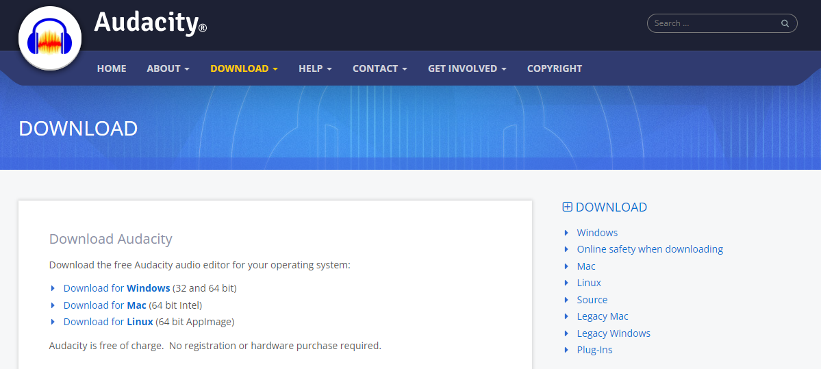Click Download for Mac link
This screenshot has width=821, height=369.
[x=105, y=305]
